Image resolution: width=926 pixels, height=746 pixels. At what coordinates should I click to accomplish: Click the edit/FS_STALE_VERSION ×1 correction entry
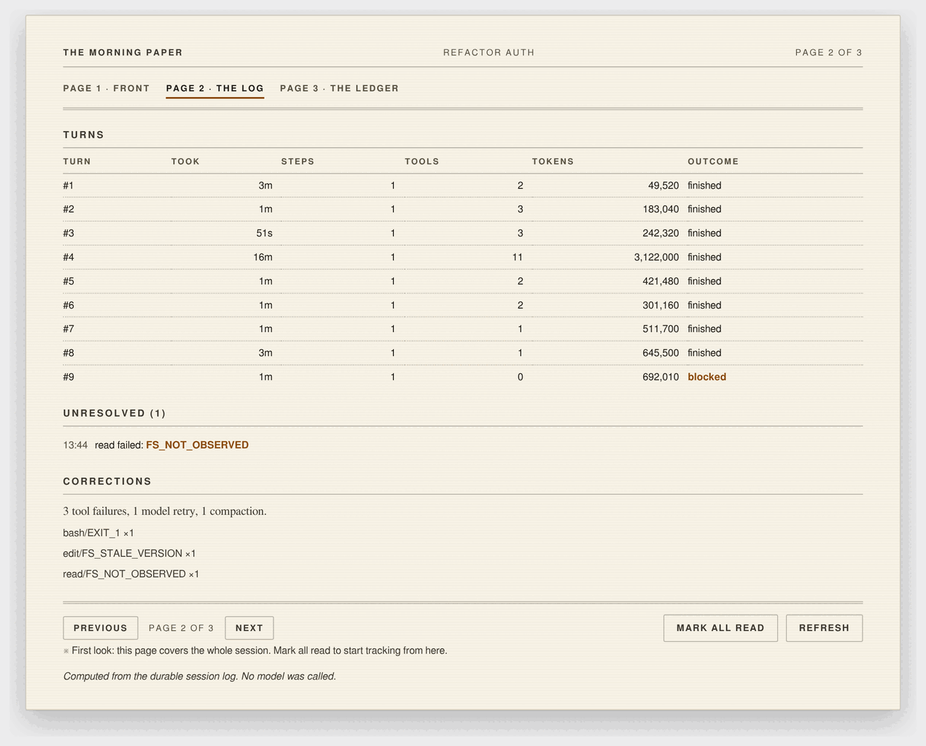pyautogui.click(x=129, y=554)
